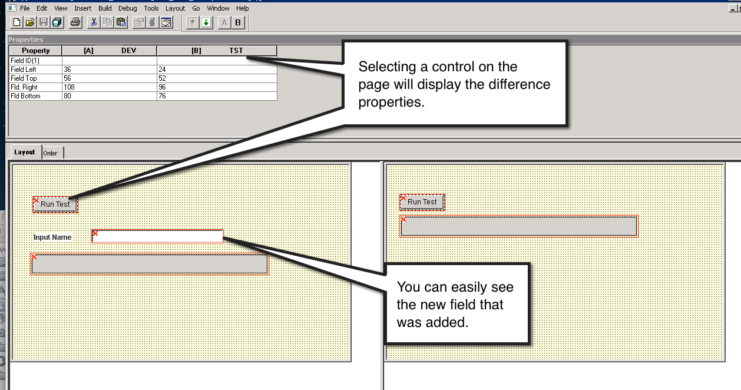This screenshot has width=741, height=390.
Task: Open the Help menu
Action: (x=243, y=8)
